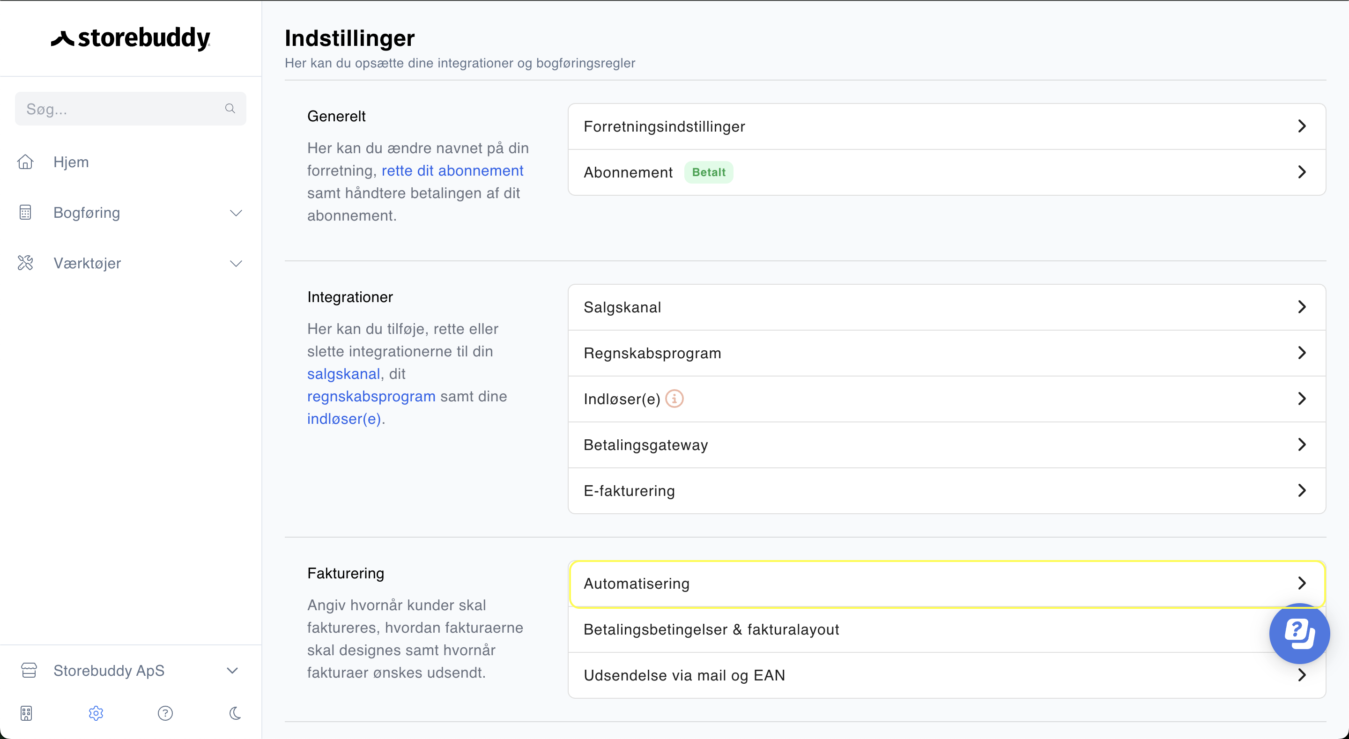Click the Regnskabsprogram arrow chevron
Image resolution: width=1349 pixels, height=739 pixels.
(x=1302, y=353)
